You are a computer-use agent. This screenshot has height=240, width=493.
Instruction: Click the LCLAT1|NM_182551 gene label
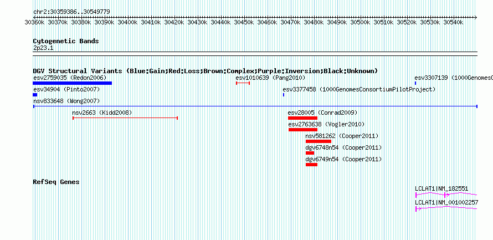441,188
